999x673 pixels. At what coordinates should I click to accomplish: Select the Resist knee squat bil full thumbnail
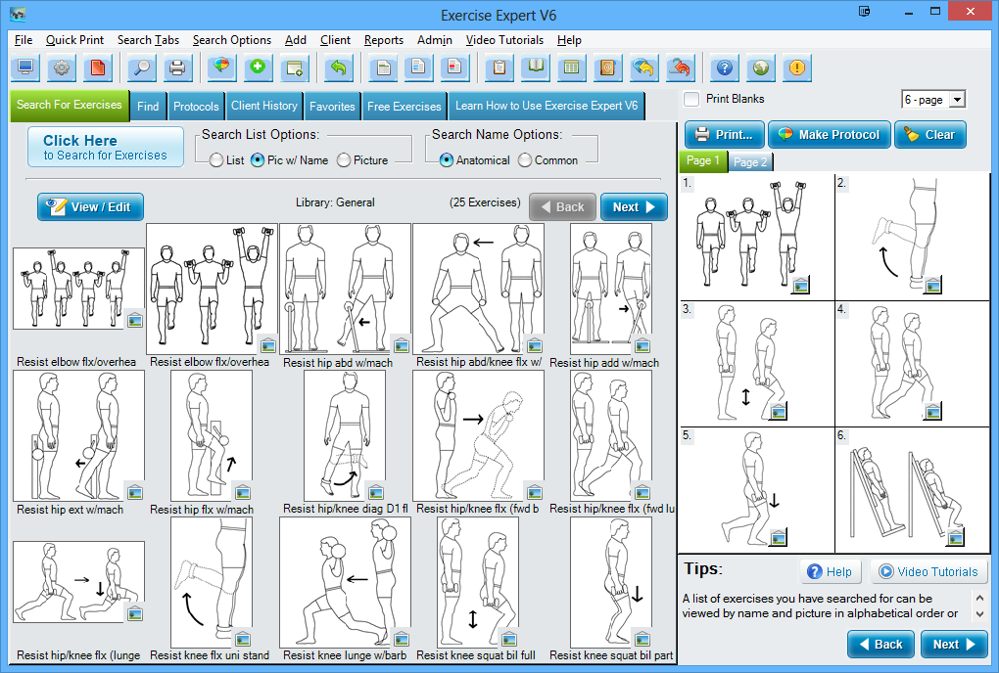(478, 582)
